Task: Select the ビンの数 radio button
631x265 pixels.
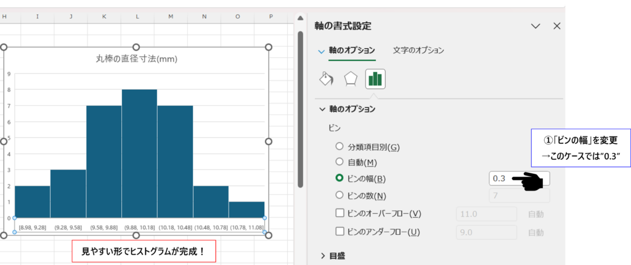Action: click(339, 196)
